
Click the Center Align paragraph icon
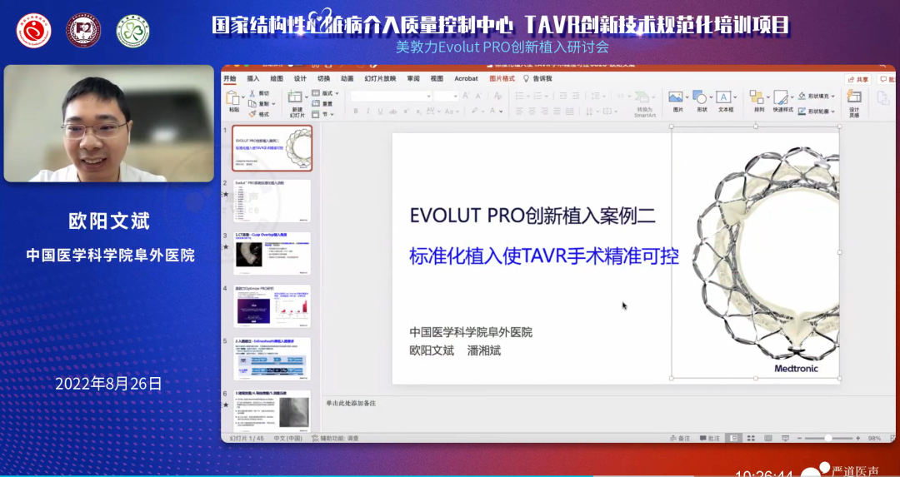[532, 112]
